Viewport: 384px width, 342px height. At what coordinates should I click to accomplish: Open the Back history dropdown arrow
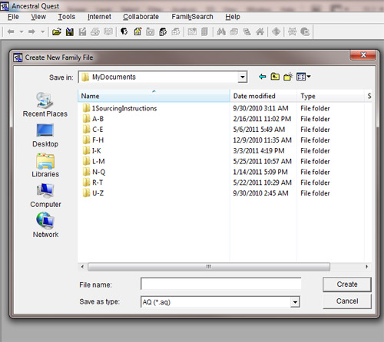[x=22, y=32]
